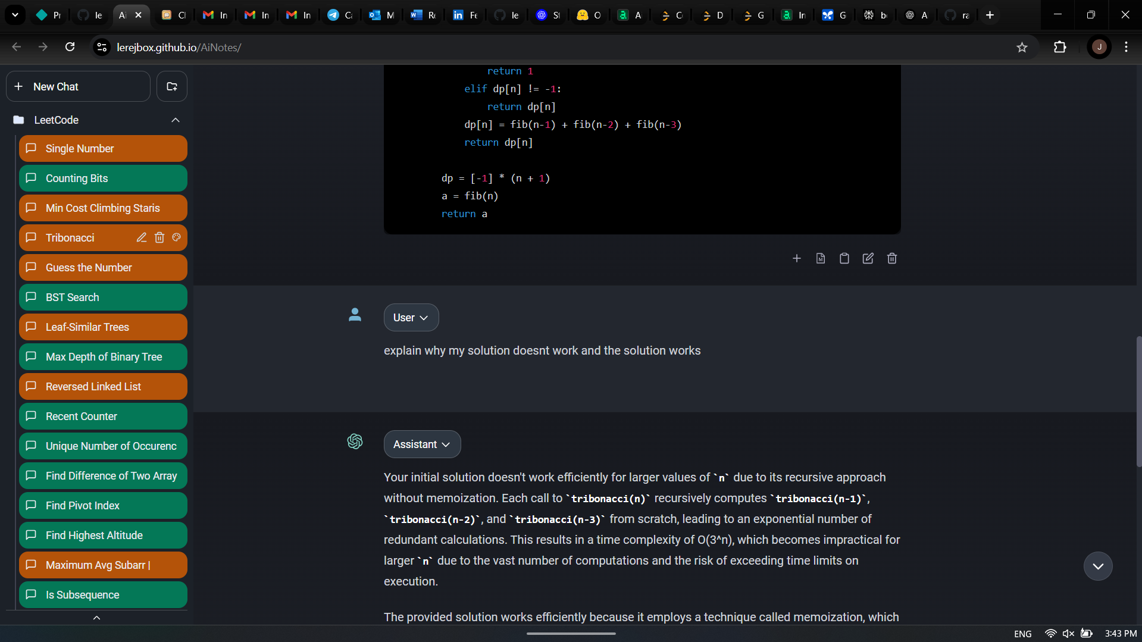The height and width of the screenshot is (642, 1142).
Task: Click the user message about solution explanation
Action: click(542, 350)
